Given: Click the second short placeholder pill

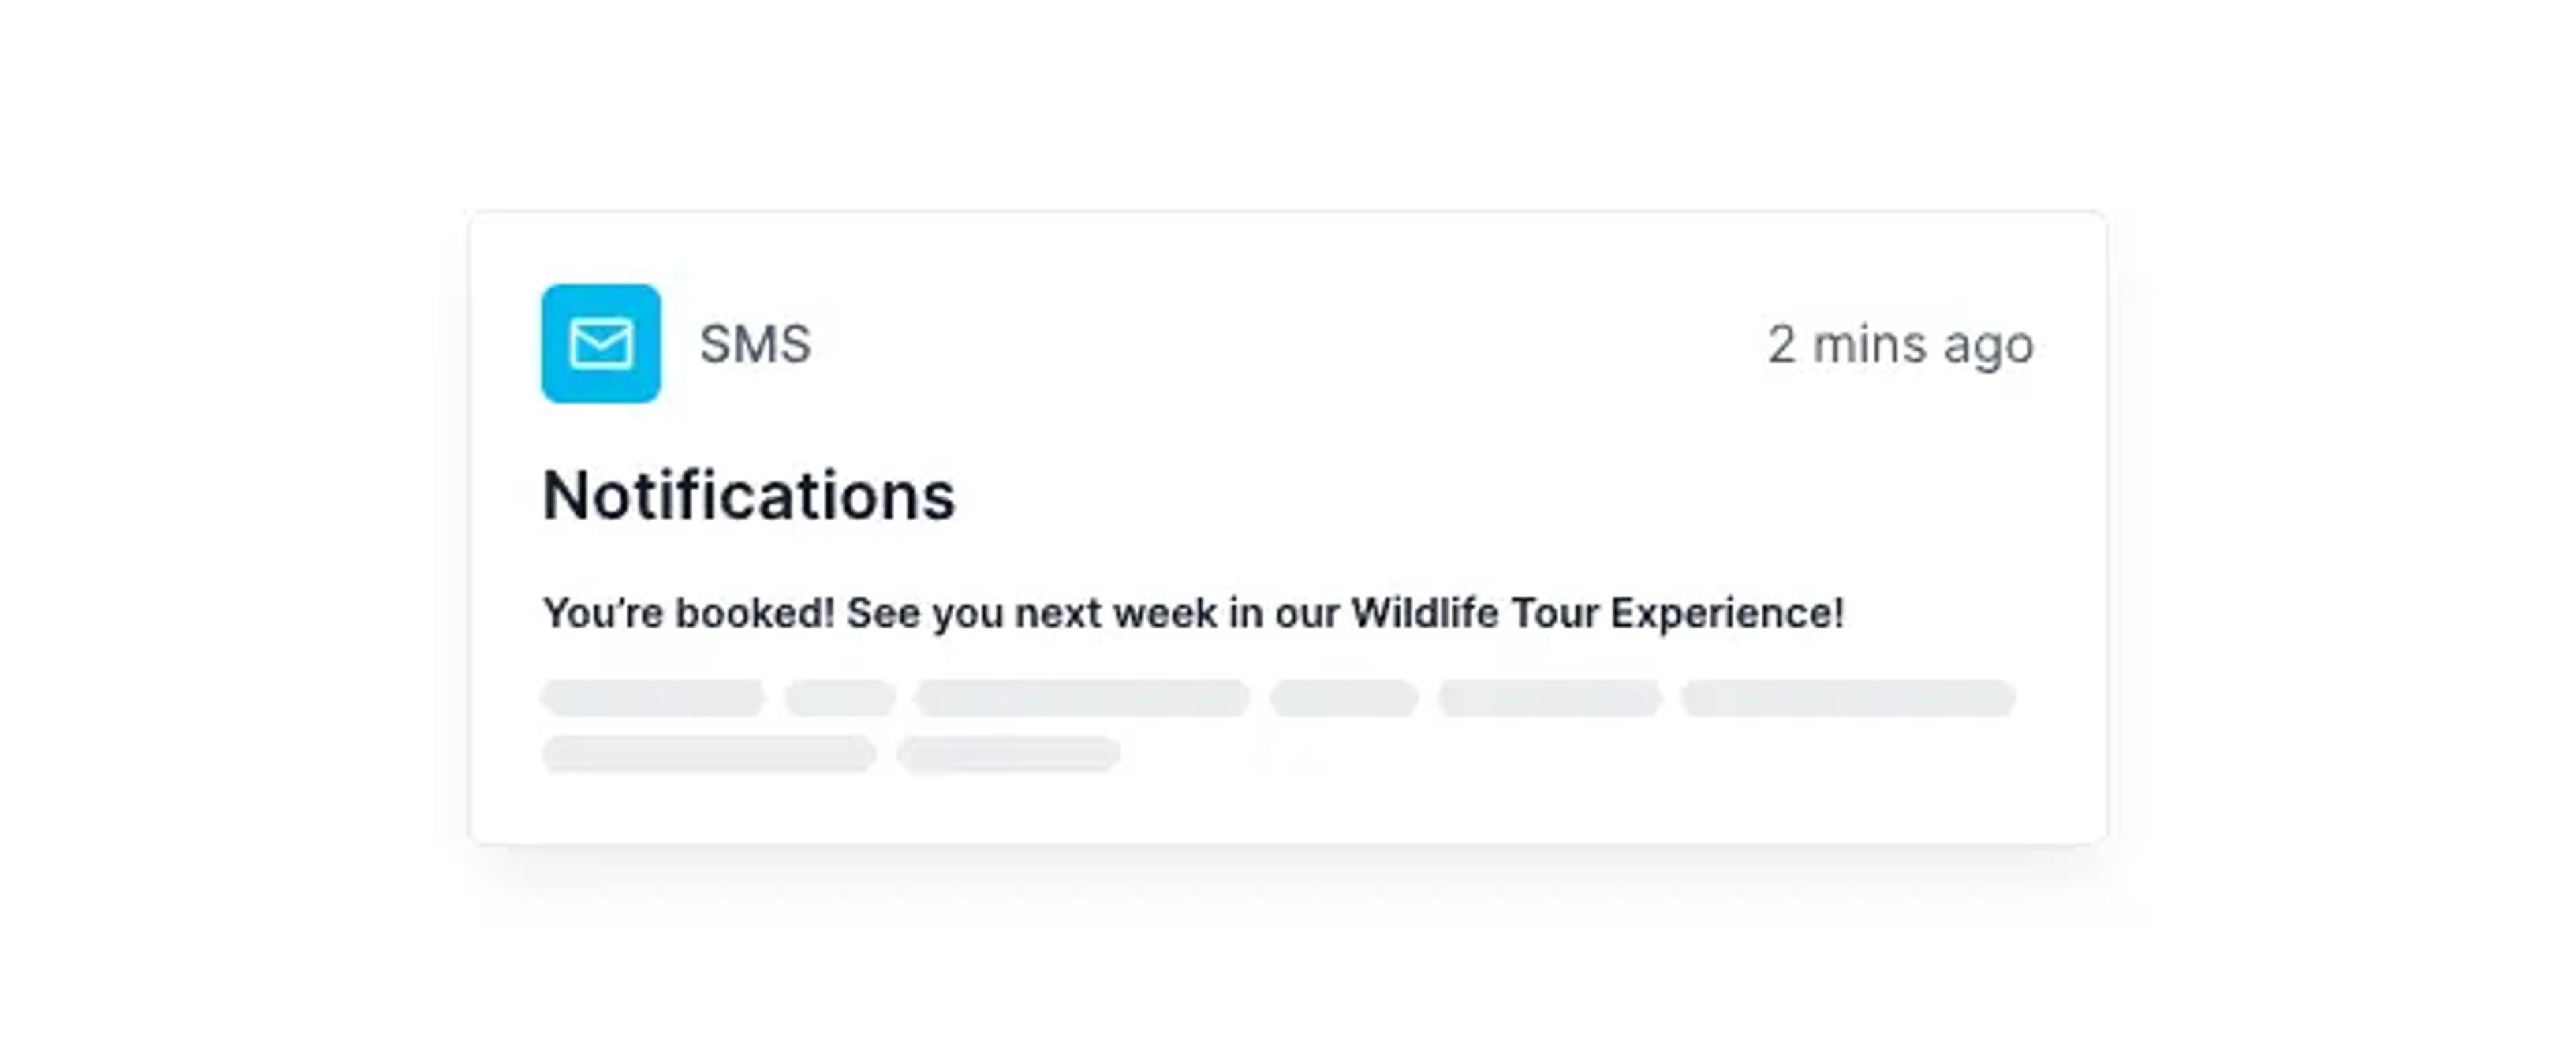Looking at the screenshot, I should click(x=840, y=697).
